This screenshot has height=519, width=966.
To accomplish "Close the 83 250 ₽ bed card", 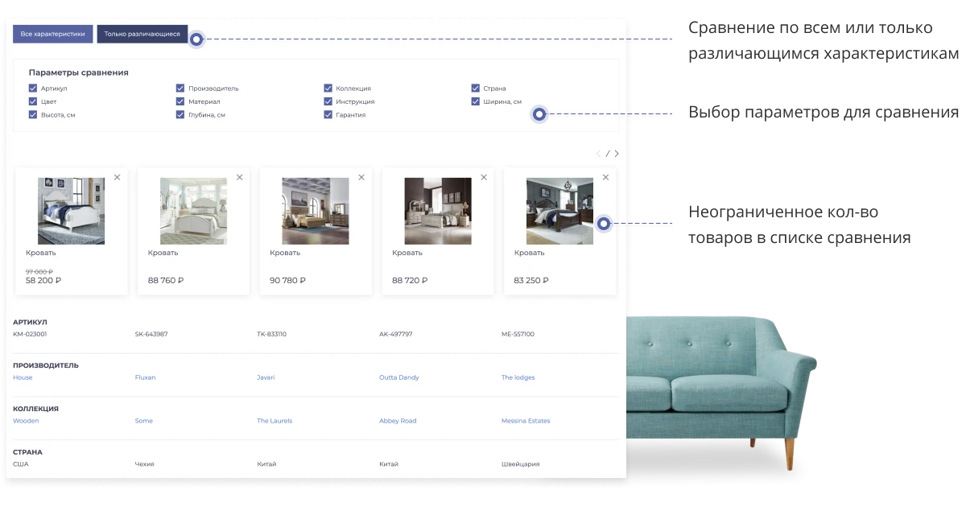I will [606, 177].
